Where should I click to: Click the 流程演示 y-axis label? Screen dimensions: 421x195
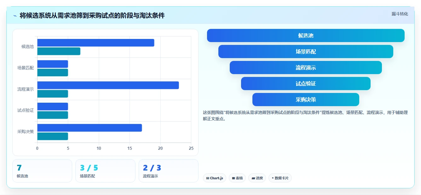[x=26, y=89]
